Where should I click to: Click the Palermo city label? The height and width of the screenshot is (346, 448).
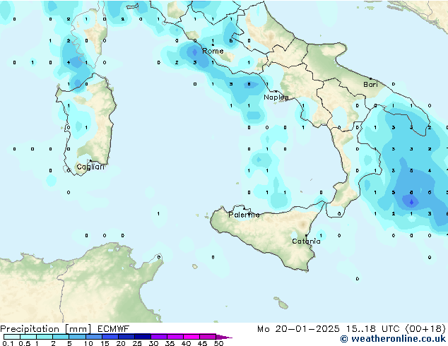point(244,215)
